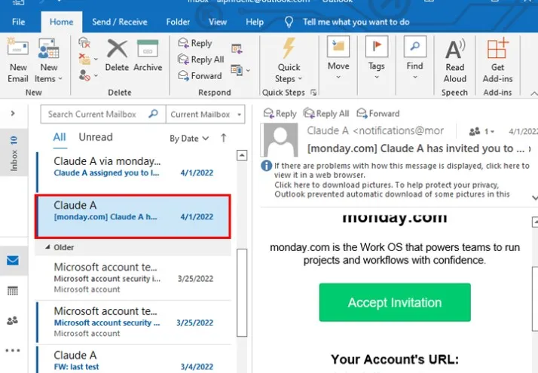Archive the selected email

(148, 56)
